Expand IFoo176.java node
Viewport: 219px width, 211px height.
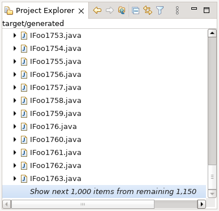(15, 127)
